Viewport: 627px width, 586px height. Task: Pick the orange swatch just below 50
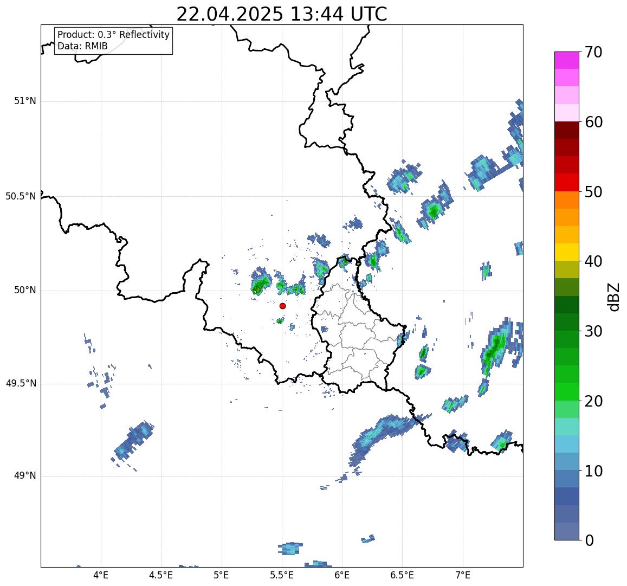click(567, 200)
